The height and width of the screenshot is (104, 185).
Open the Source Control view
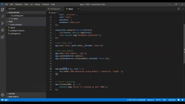click(x=3, y=23)
